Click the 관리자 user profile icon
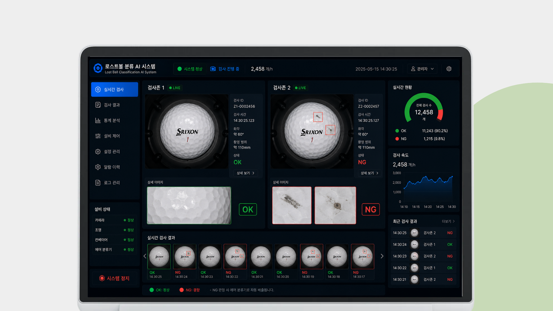 tap(413, 69)
